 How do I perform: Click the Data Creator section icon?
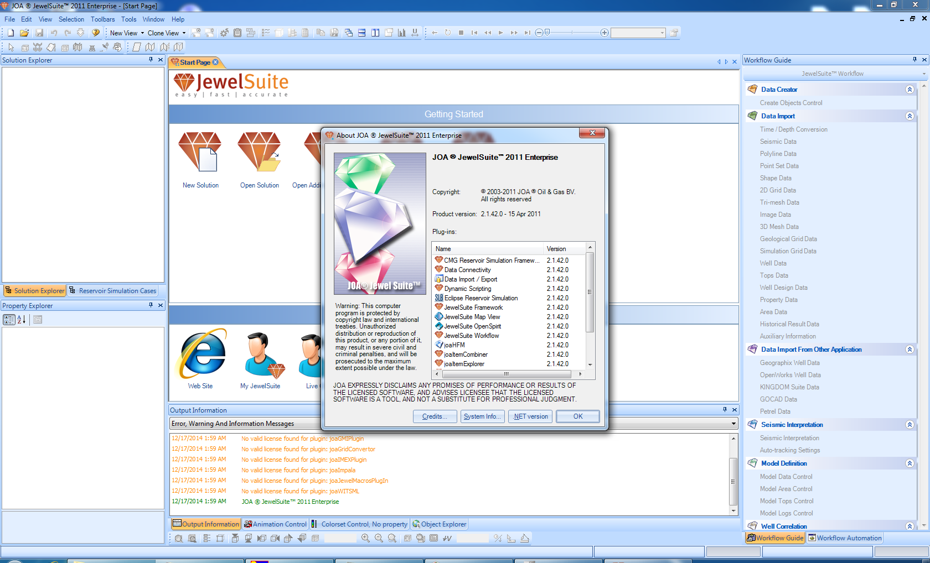(752, 89)
